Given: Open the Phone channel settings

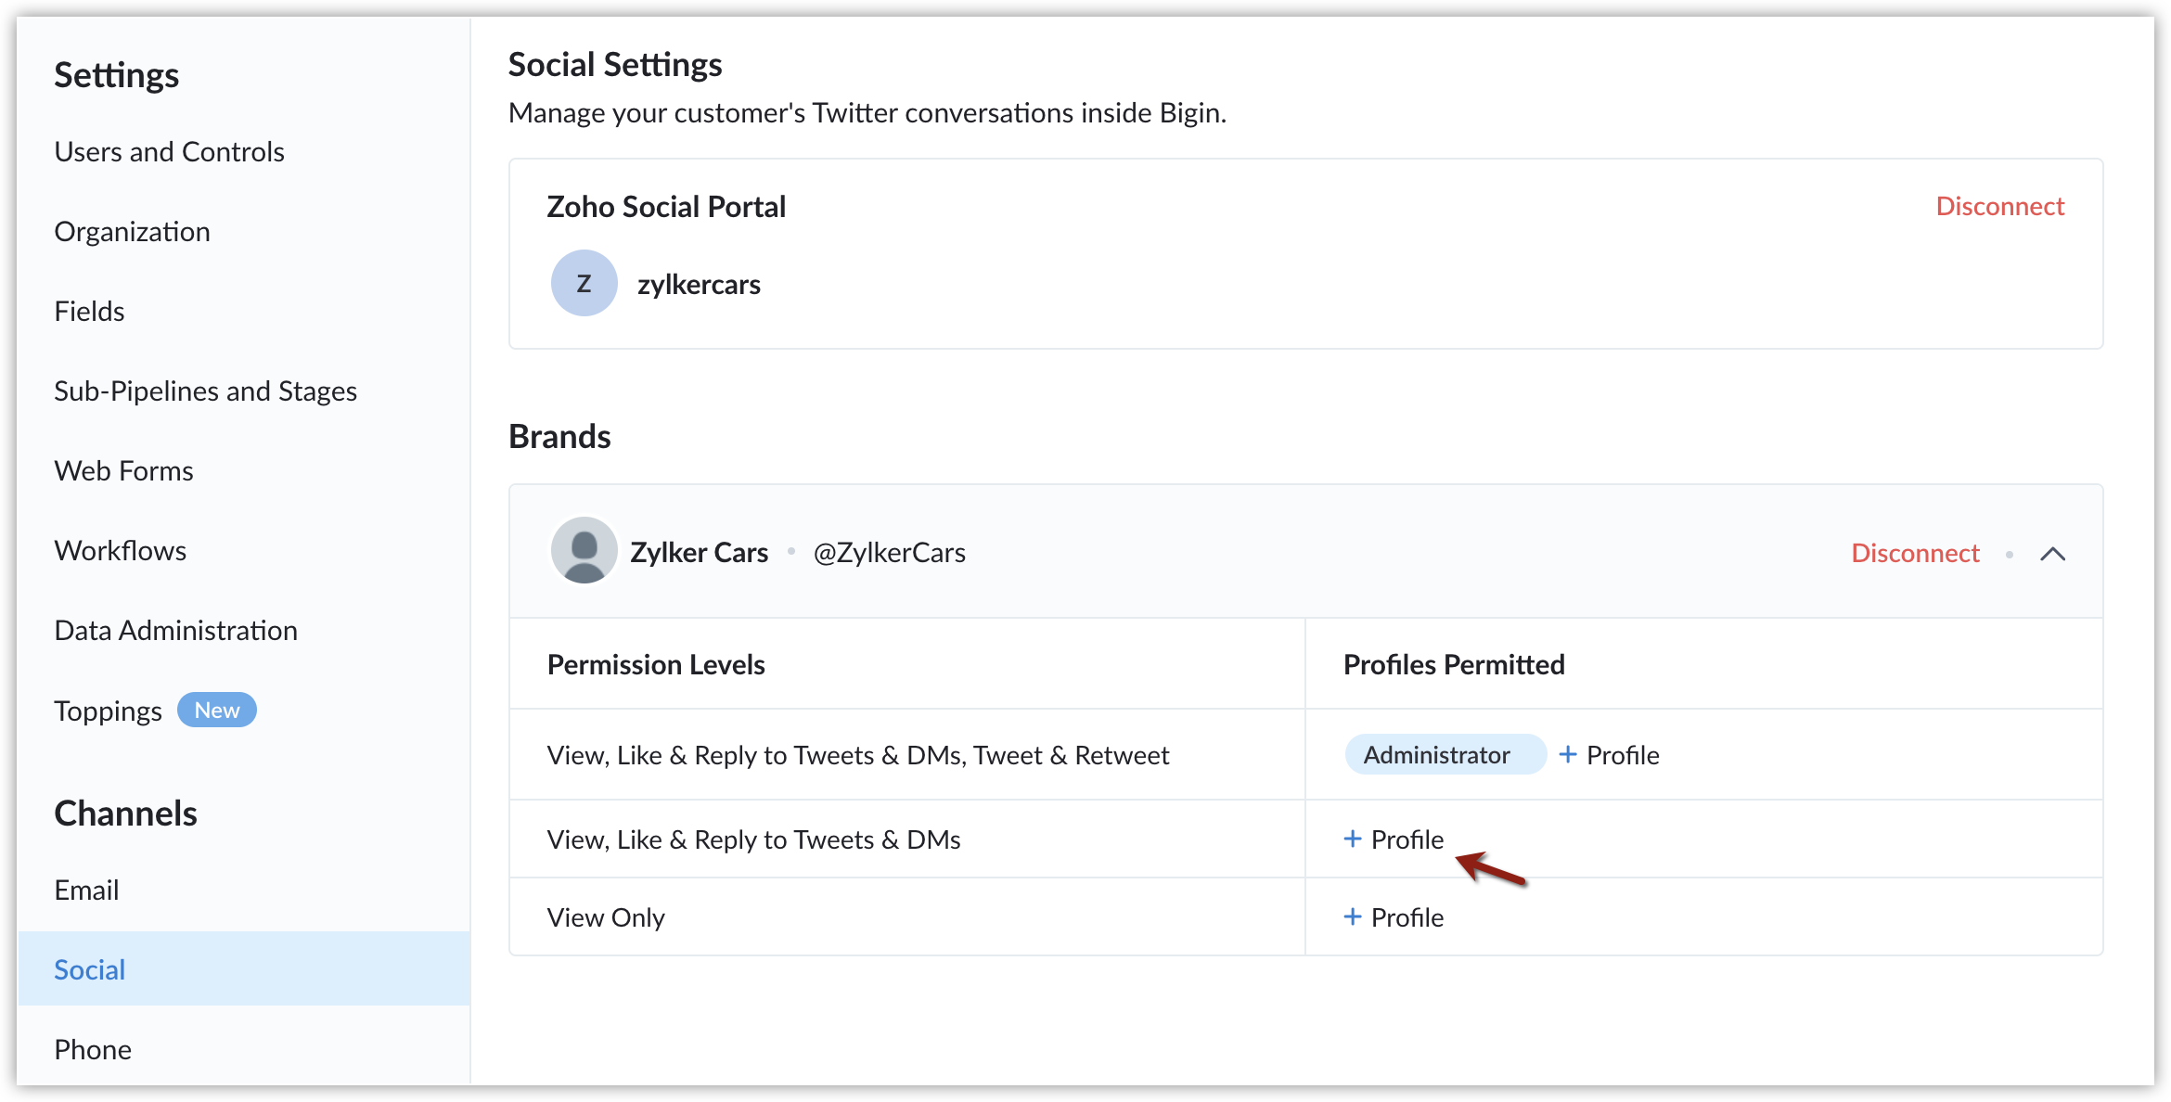Looking at the screenshot, I should (93, 1049).
